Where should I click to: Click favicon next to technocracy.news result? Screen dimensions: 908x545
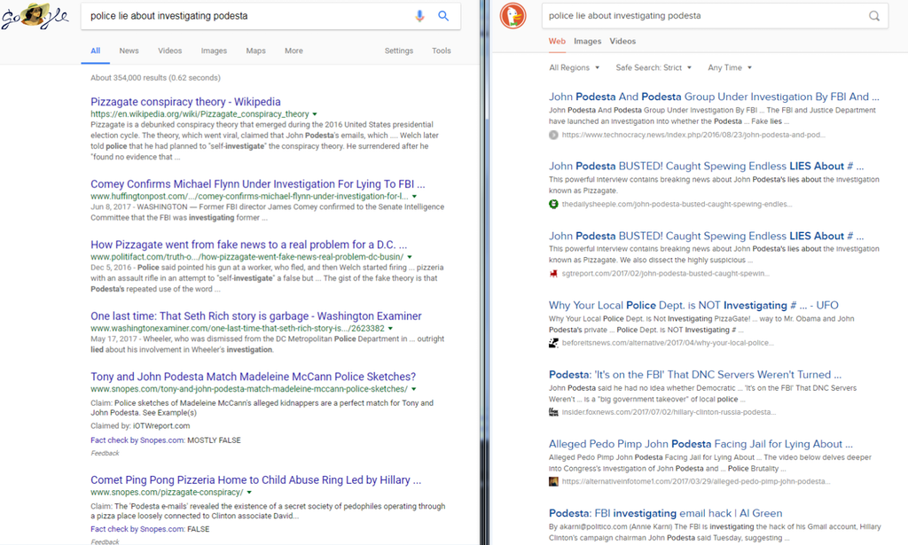tap(553, 135)
